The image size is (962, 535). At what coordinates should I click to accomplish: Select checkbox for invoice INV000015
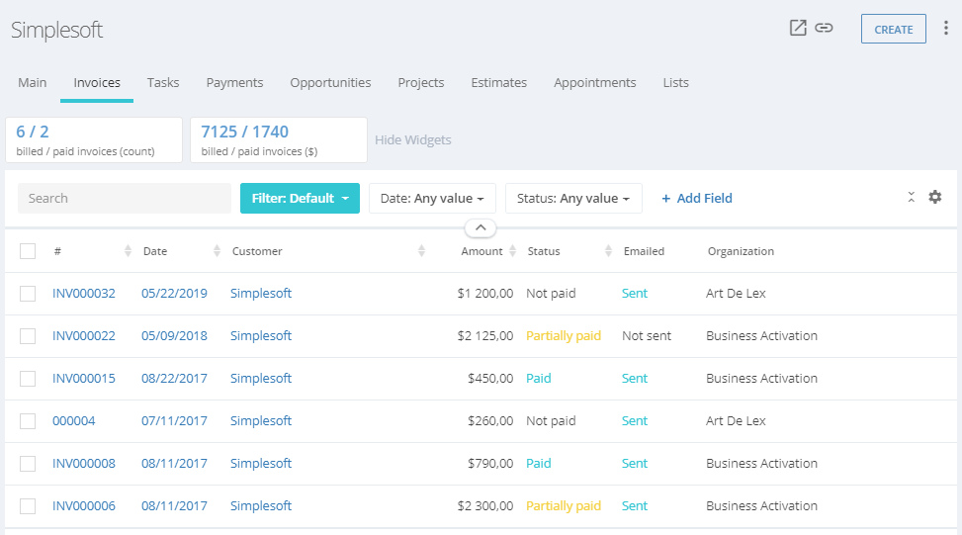[28, 379]
